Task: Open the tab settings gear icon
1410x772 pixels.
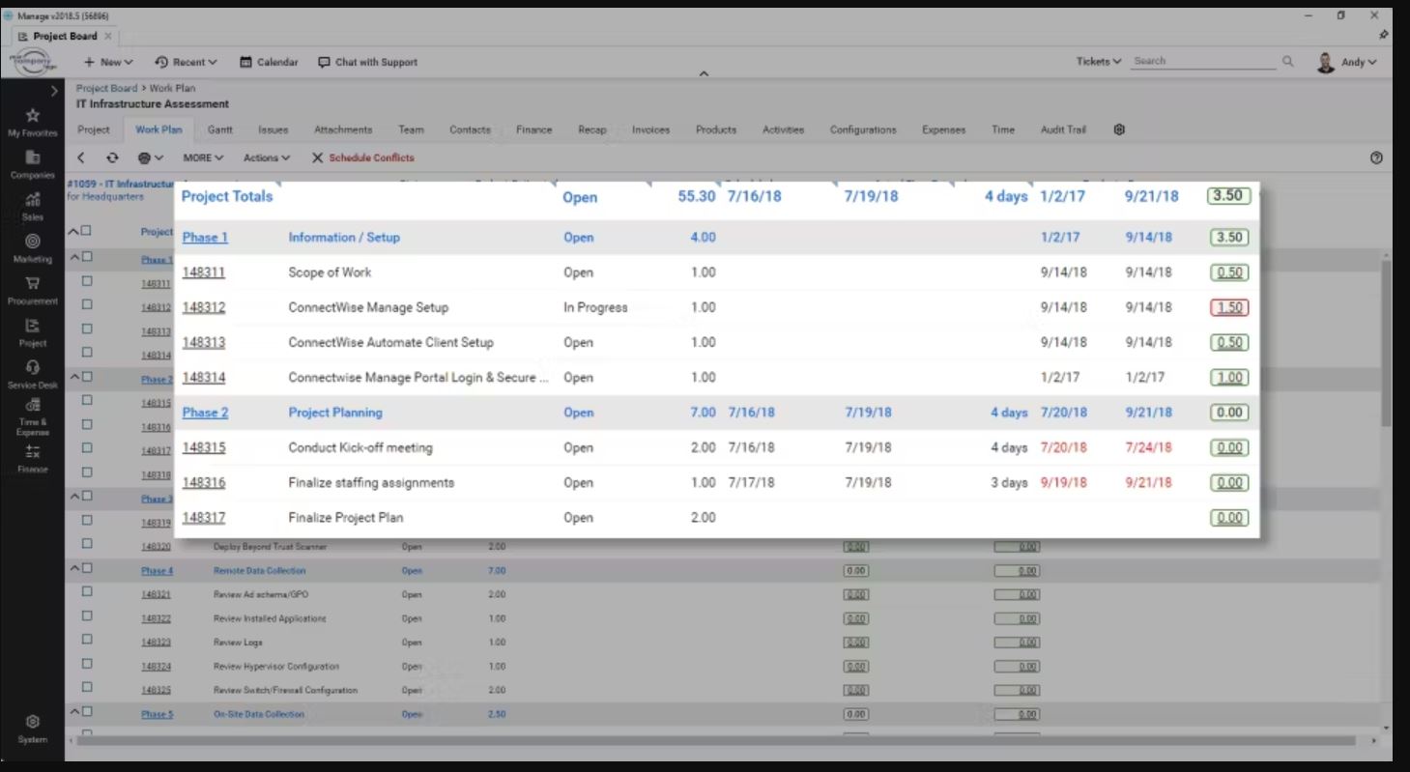Action: (1119, 129)
